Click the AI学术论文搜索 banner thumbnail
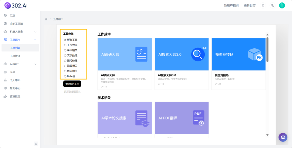292x148 pixels. coord(125,118)
